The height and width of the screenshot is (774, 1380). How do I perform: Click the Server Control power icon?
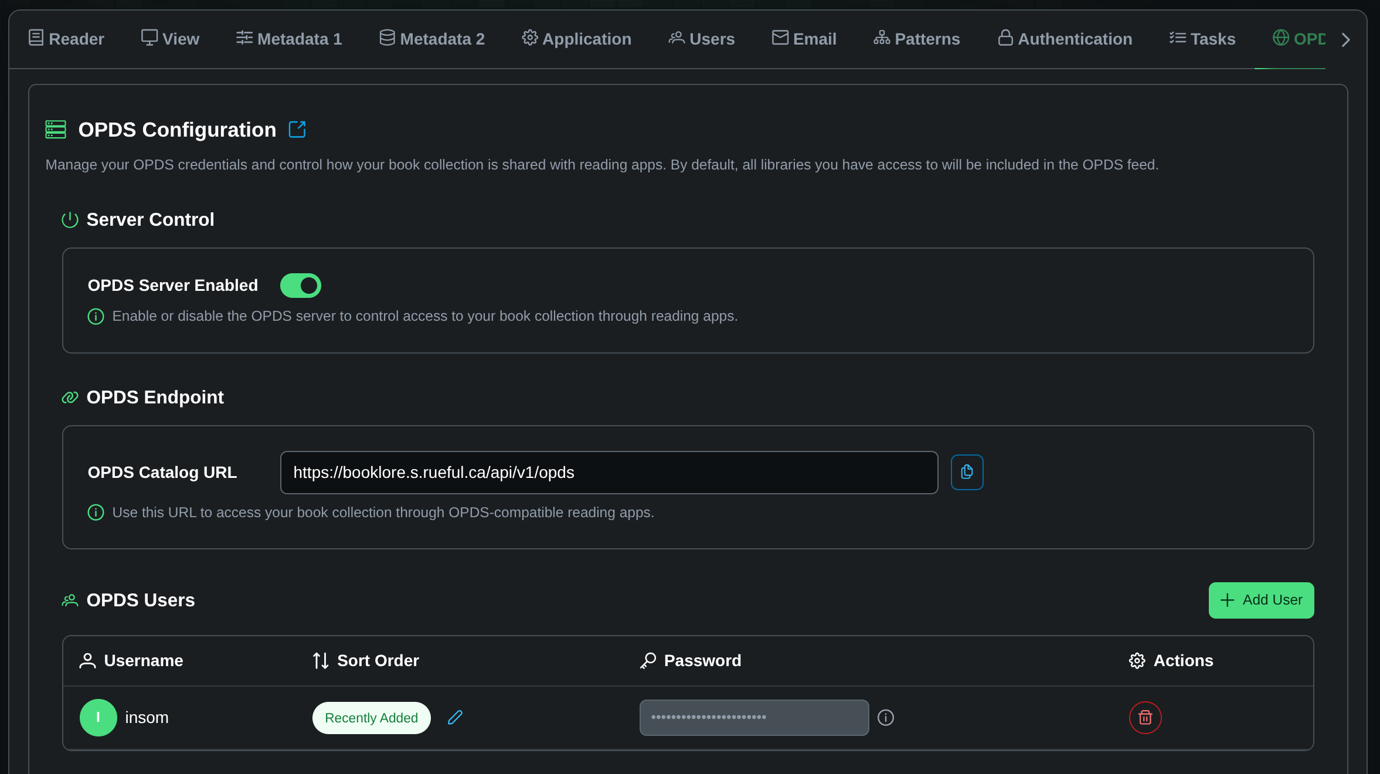pyautogui.click(x=69, y=220)
